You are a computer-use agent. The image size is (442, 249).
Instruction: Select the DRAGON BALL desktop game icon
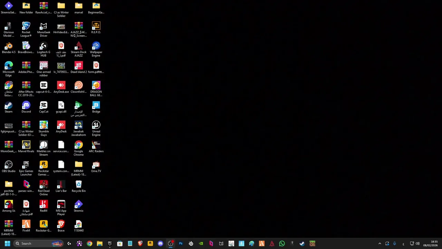coord(96,89)
